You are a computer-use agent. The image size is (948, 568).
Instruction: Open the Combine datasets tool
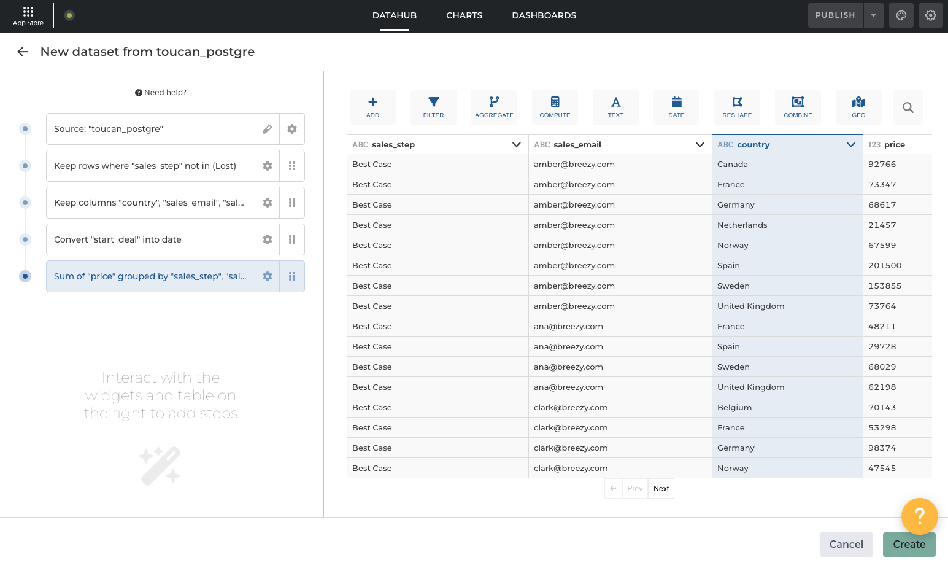point(798,107)
